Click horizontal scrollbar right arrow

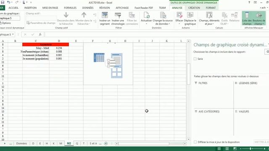[185, 143]
